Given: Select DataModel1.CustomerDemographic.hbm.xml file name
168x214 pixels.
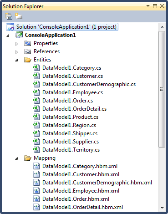Looking at the screenshot, I should click(97, 183).
